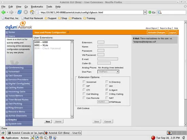187x140 pixels.
Task: Enable the Voicemail checkbox
Action: click(x=84, y=82)
